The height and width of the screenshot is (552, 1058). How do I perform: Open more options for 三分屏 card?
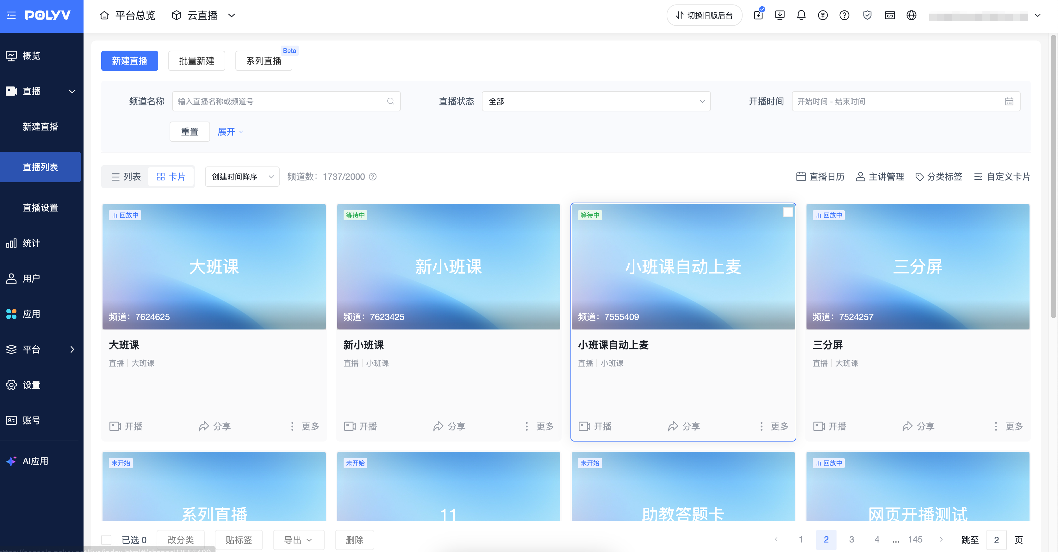pyautogui.click(x=1008, y=426)
